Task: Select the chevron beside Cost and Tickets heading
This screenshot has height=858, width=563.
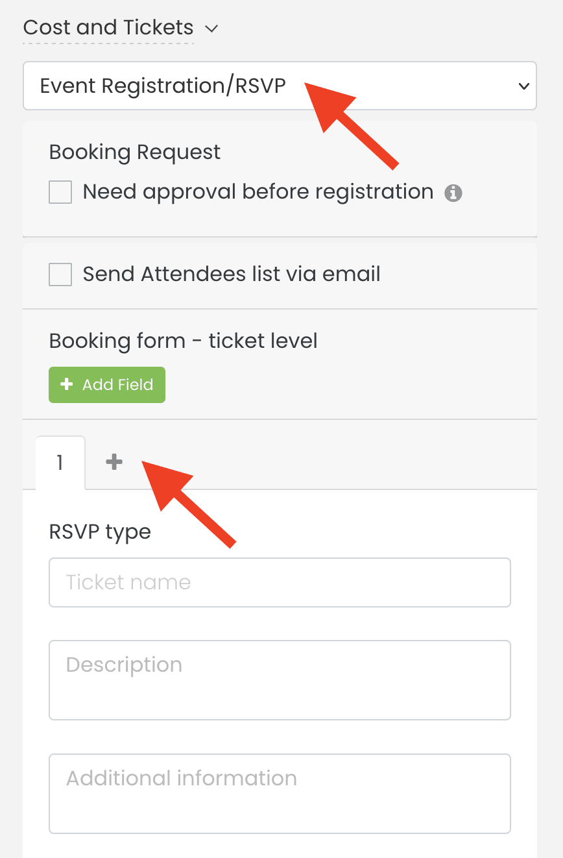Action: point(211,29)
